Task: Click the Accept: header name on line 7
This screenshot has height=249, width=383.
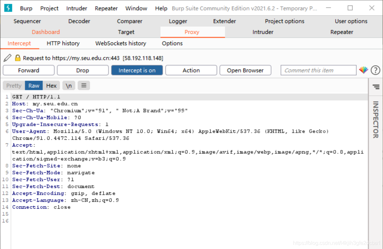Action: (24, 145)
